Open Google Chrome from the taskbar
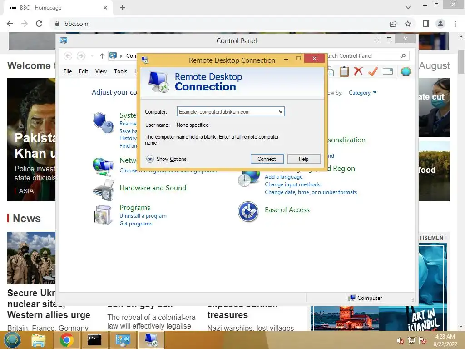 coord(66,340)
